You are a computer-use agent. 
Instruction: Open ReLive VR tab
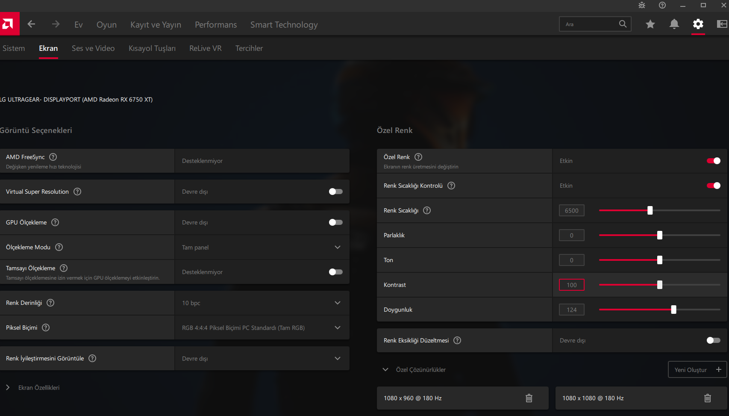(206, 48)
